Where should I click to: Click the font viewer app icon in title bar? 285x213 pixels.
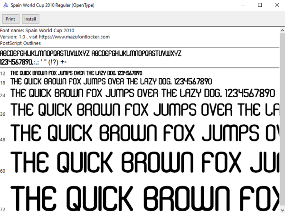[6, 5]
